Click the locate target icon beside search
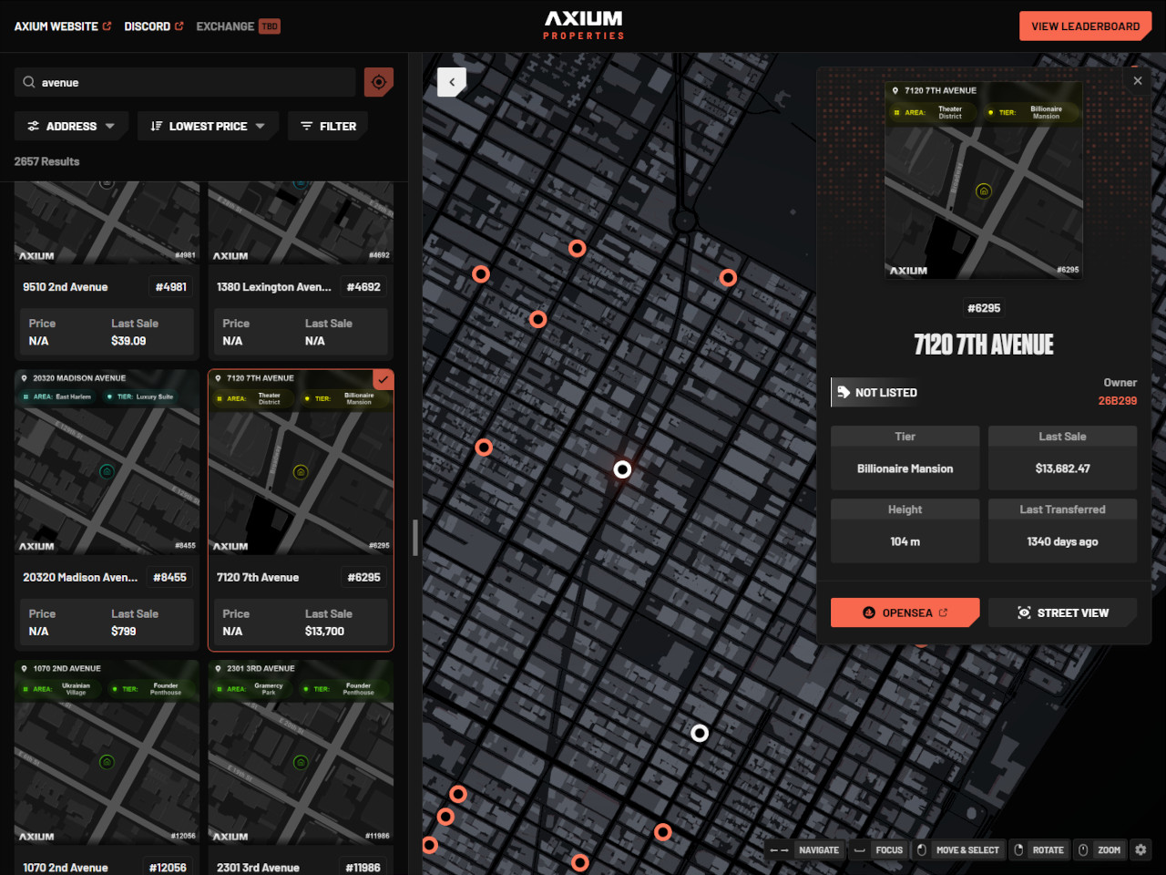The image size is (1166, 875). (x=379, y=82)
